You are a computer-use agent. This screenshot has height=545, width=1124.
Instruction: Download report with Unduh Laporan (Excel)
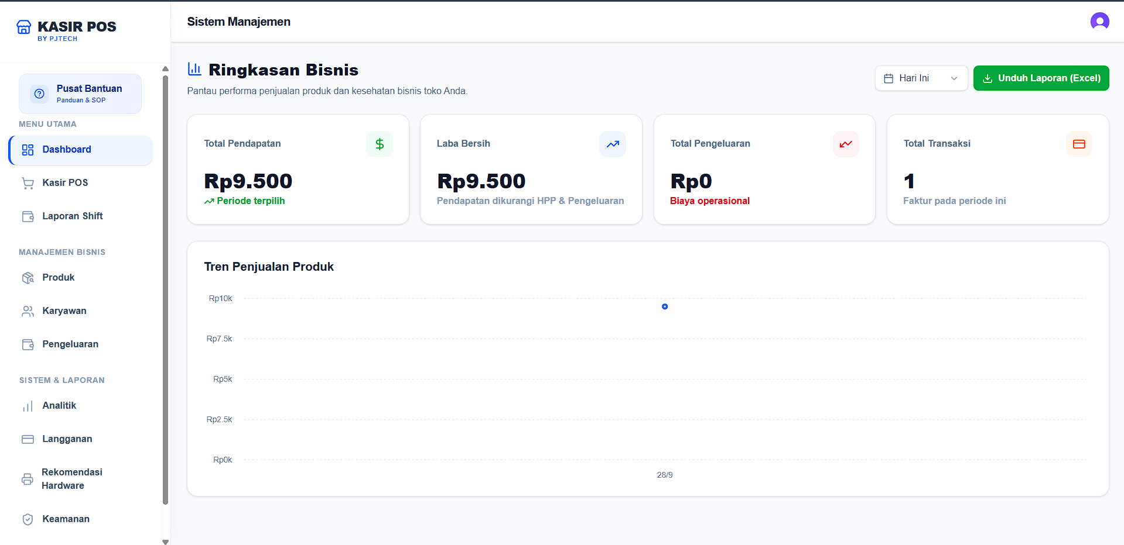[1041, 78]
